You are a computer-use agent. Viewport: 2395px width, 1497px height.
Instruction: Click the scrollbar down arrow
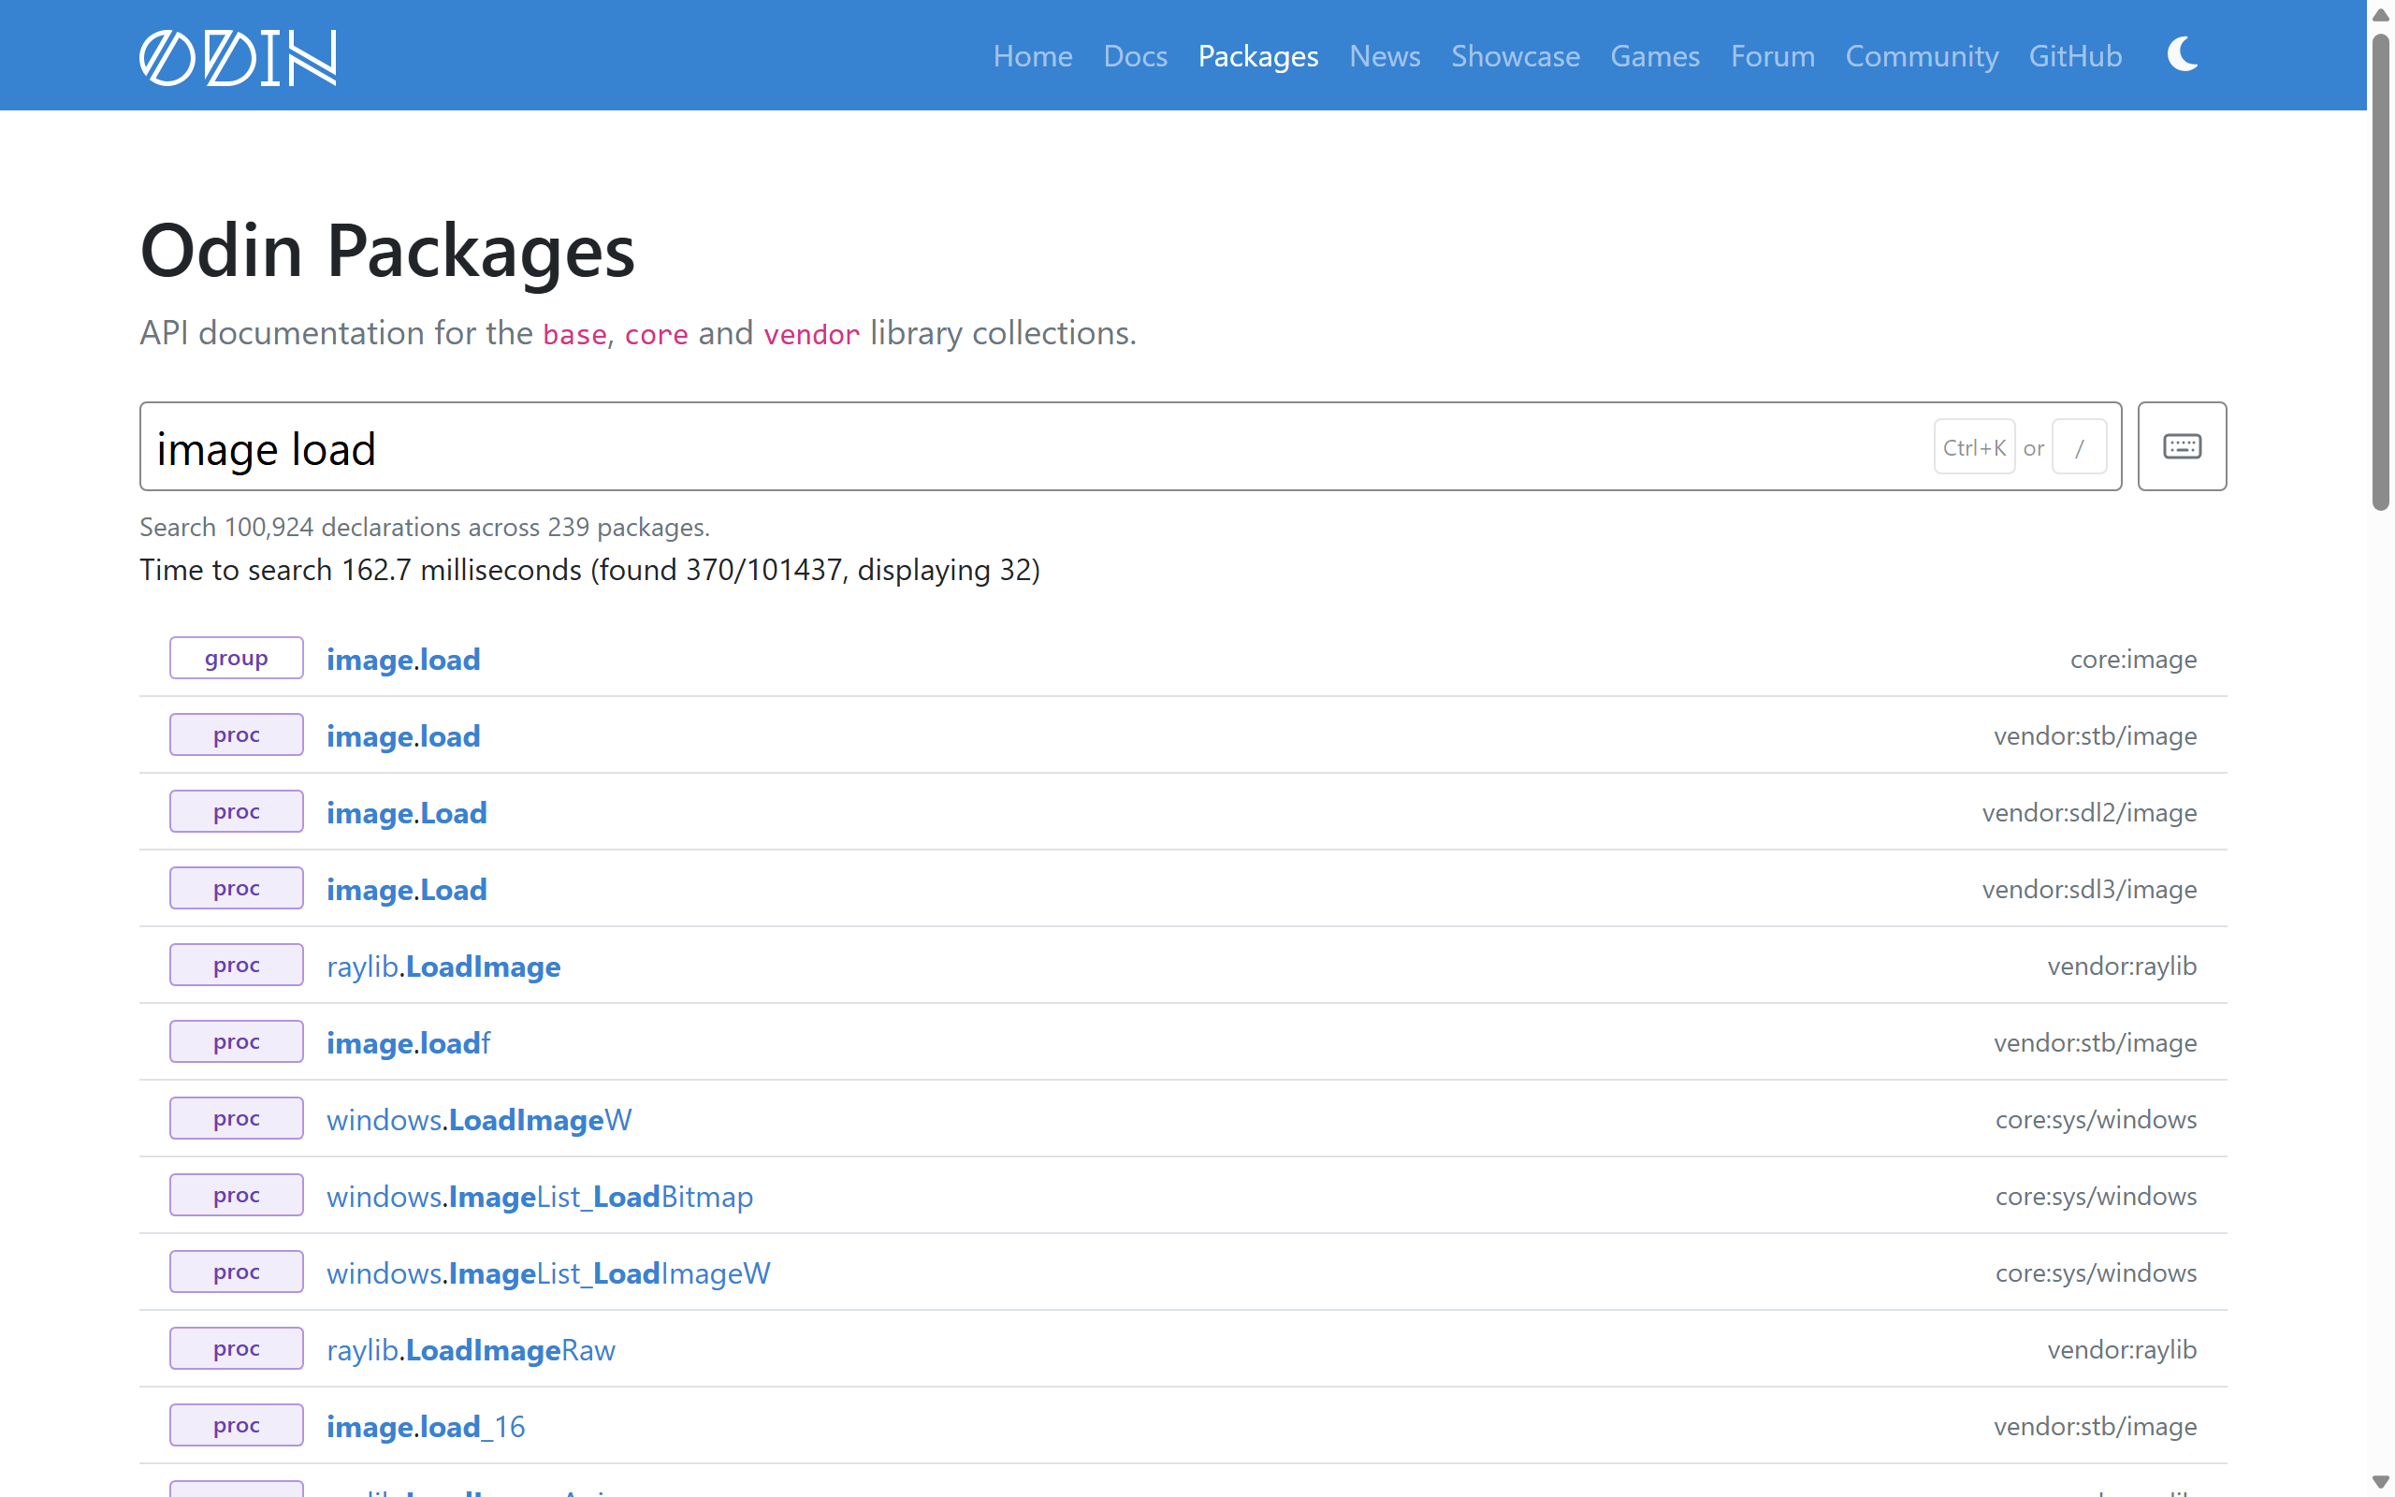click(2380, 1481)
